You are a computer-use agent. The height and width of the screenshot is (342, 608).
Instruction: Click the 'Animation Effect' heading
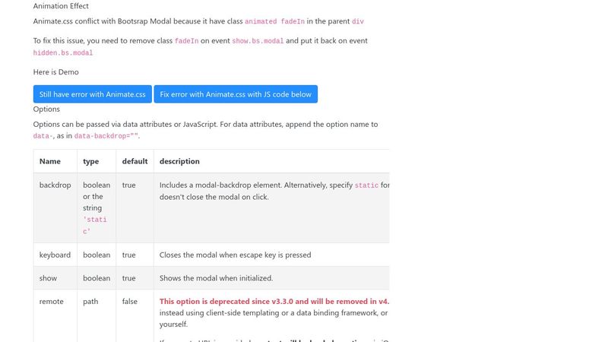tap(61, 6)
